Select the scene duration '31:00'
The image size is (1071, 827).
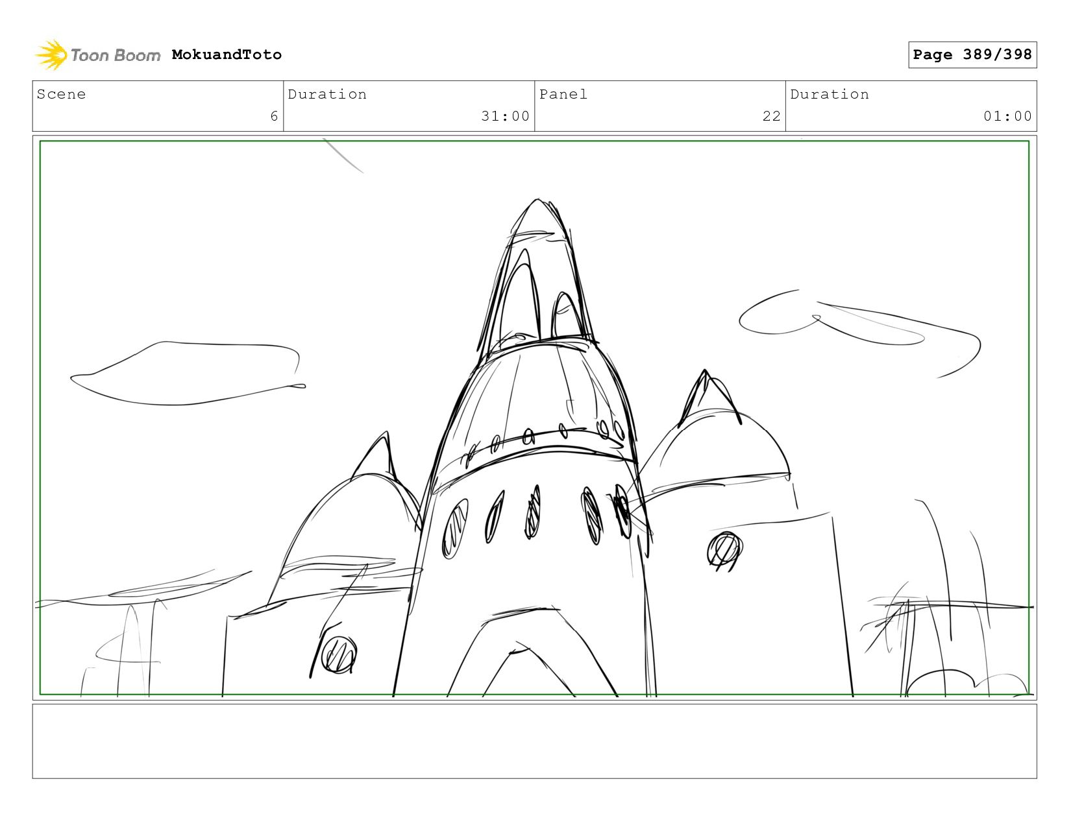[505, 116]
